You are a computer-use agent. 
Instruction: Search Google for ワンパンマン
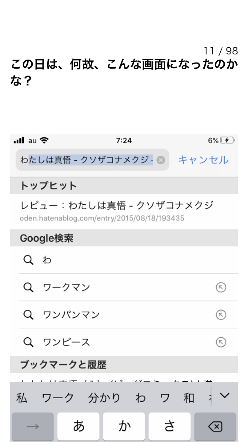[71, 315]
